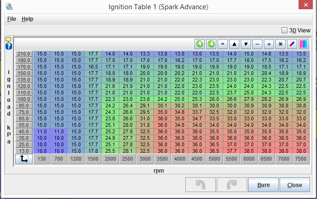Enable the 3D View checkbox
317x199 pixels.
pos(284,31)
